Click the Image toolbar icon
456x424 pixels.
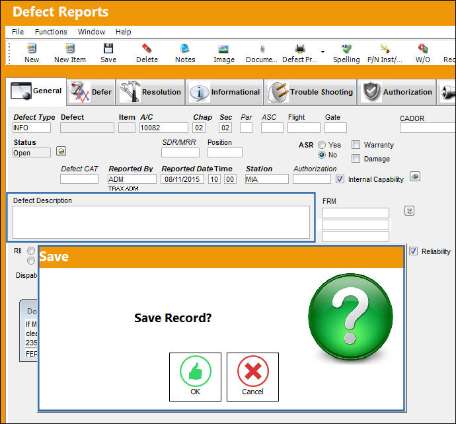click(223, 49)
